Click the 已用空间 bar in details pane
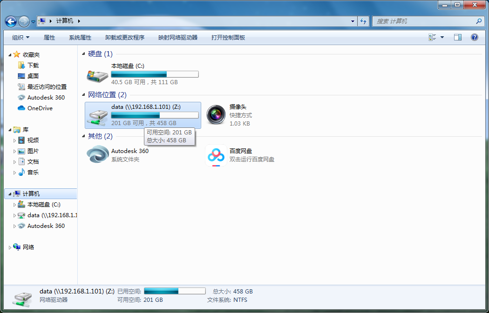The height and width of the screenshot is (313, 489). click(175, 291)
